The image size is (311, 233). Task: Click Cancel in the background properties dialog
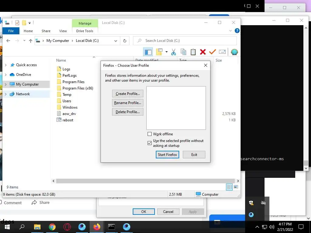pyautogui.click(x=168, y=212)
